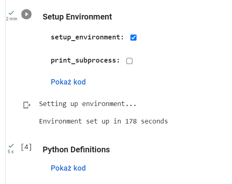Click the 'Setting up environment...' output line
This screenshot has width=232, height=184.
pyautogui.click(x=87, y=104)
